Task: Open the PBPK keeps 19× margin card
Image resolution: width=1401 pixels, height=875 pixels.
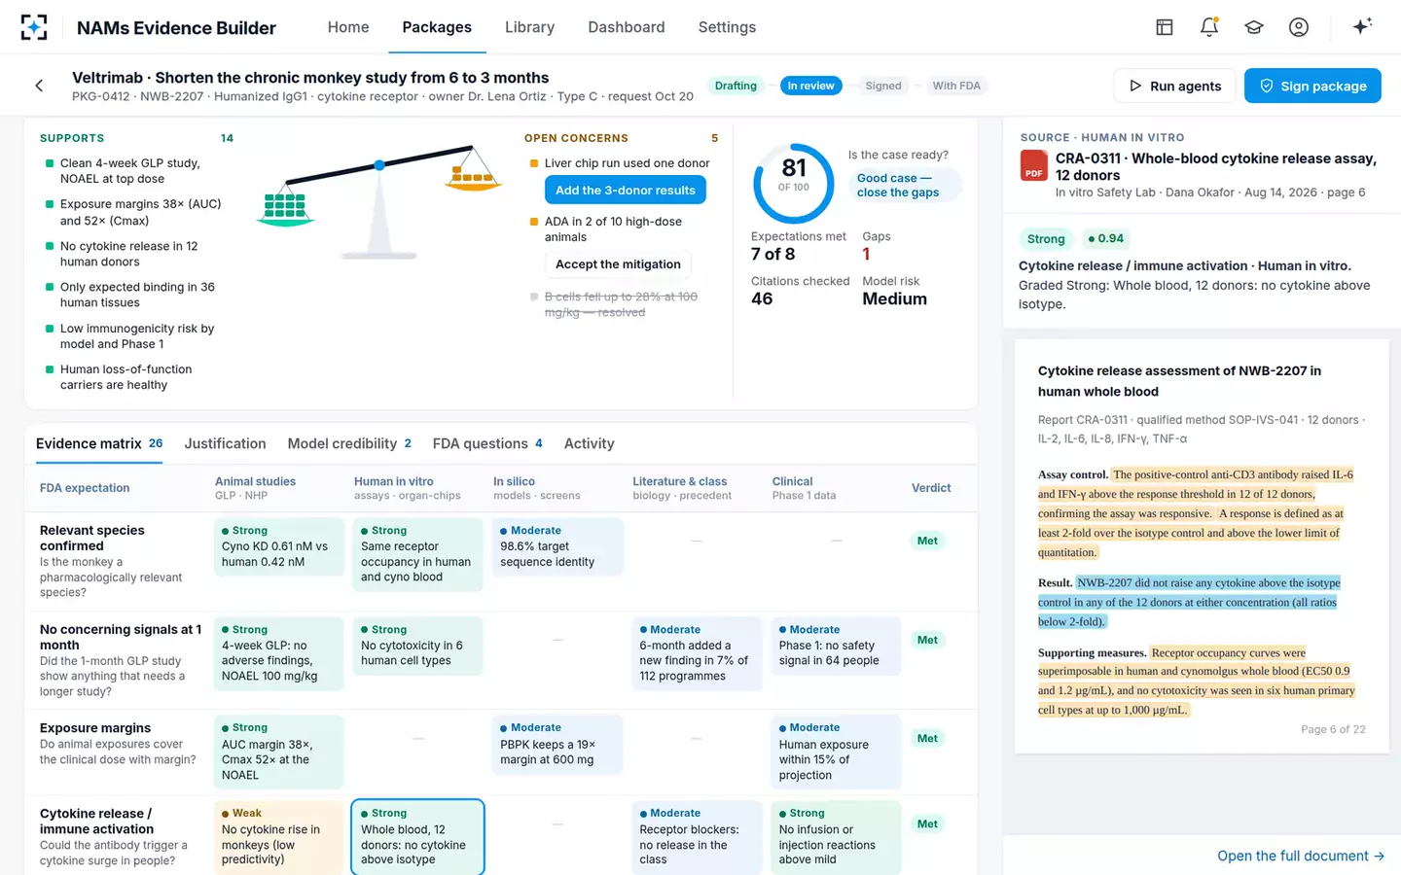Action: (557, 745)
